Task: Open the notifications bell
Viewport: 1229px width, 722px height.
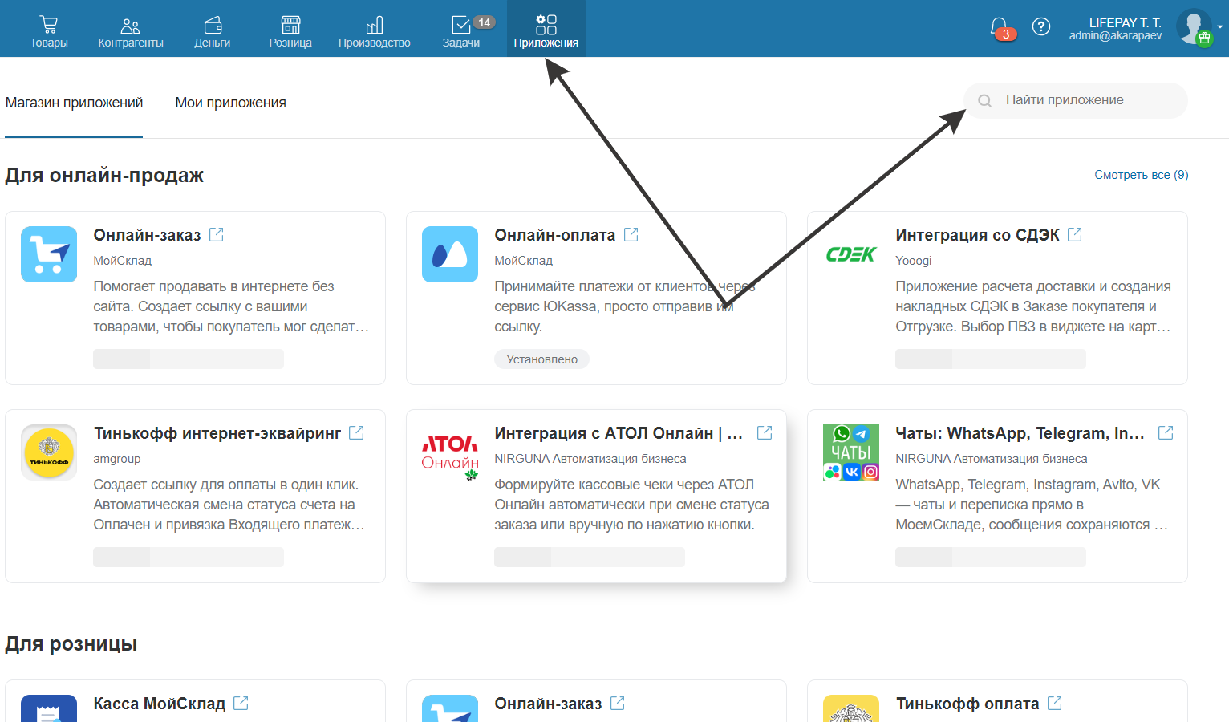Action: coord(1000,27)
